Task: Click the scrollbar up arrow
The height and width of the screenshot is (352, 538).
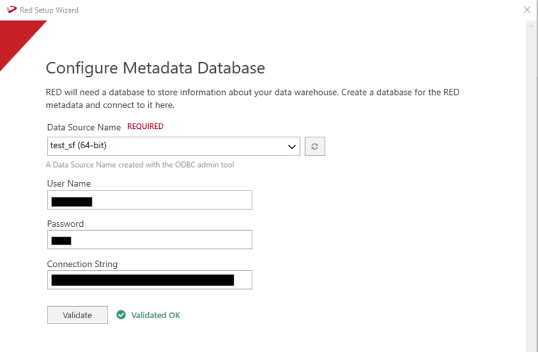Action: click(532, 26)
